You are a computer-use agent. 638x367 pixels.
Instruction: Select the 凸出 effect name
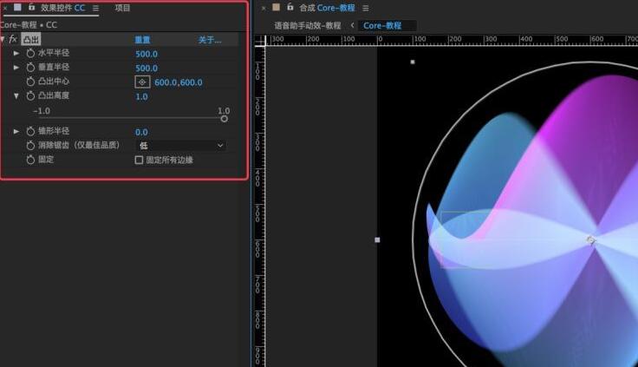pos(31,39)
